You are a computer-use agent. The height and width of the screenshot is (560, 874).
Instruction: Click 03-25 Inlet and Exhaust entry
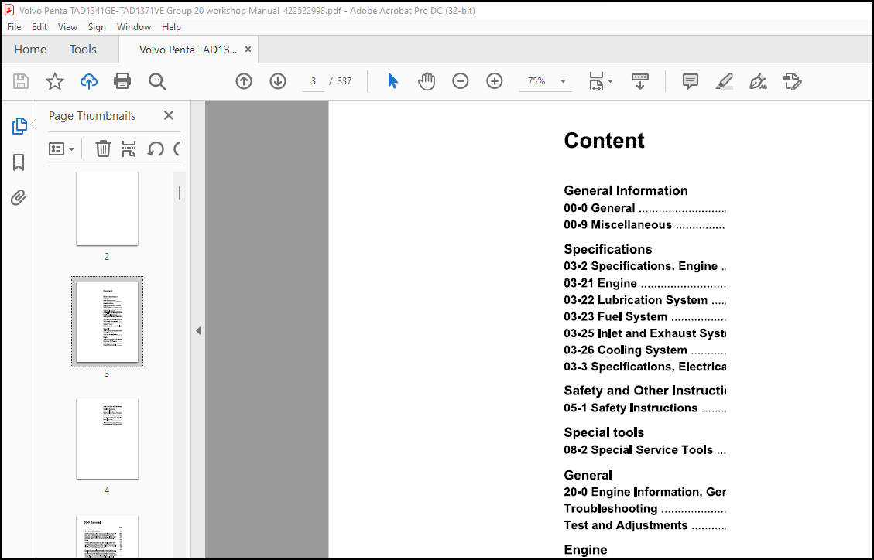pyautogui.click(x=644, y=333)
